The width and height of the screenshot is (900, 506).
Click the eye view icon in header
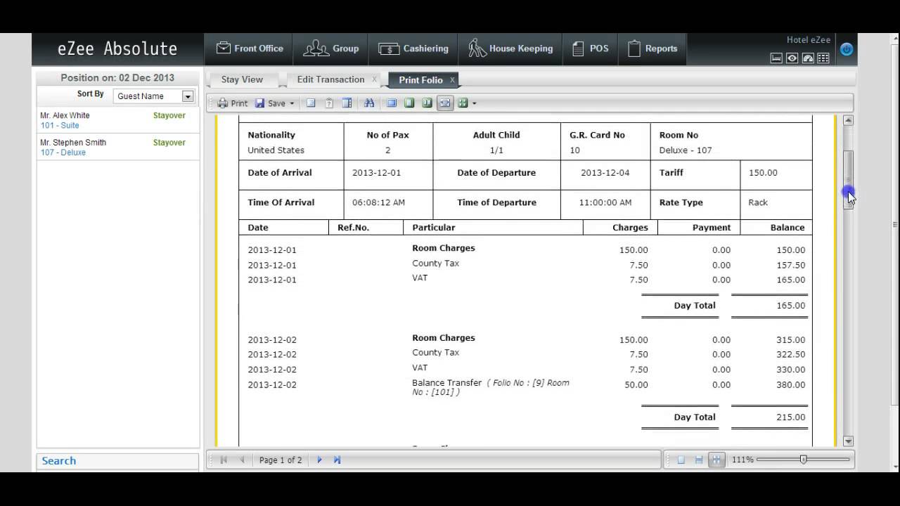point(792,58)
